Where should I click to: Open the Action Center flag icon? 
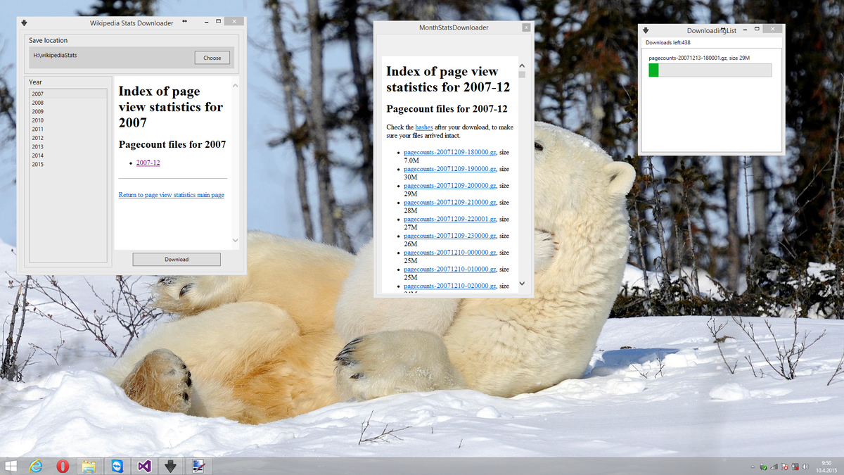[784, 467]
